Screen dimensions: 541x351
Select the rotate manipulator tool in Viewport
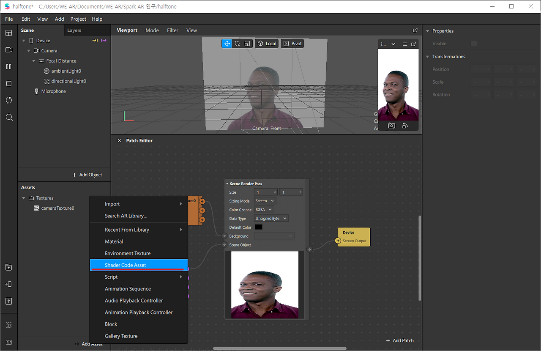237,44
